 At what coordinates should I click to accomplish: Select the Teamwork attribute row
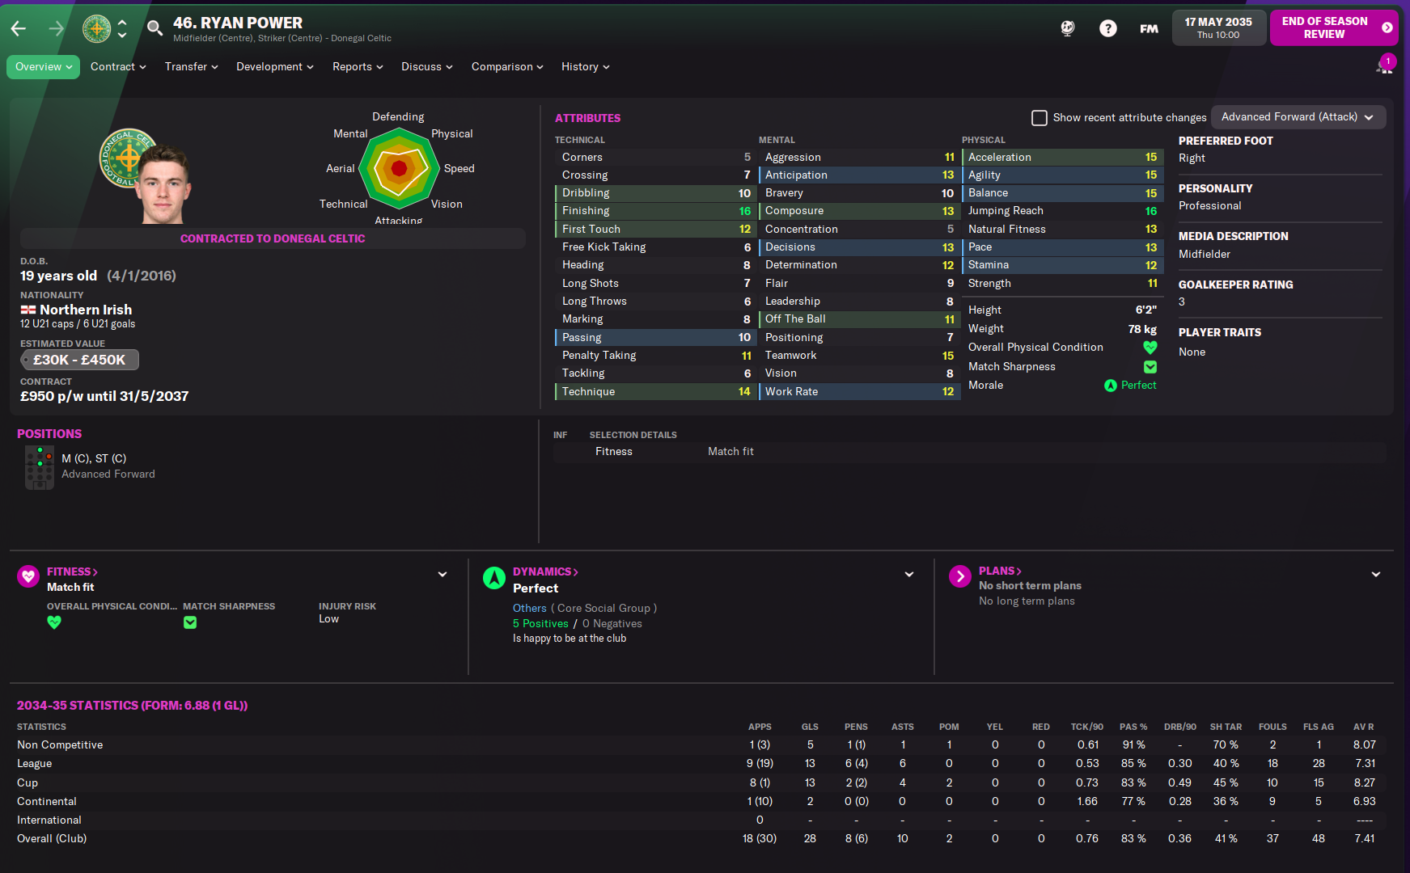pyautogui.click(x=859, y=356)
